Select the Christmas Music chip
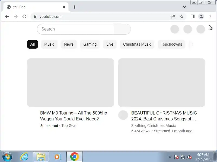 [x=137, y=44]
